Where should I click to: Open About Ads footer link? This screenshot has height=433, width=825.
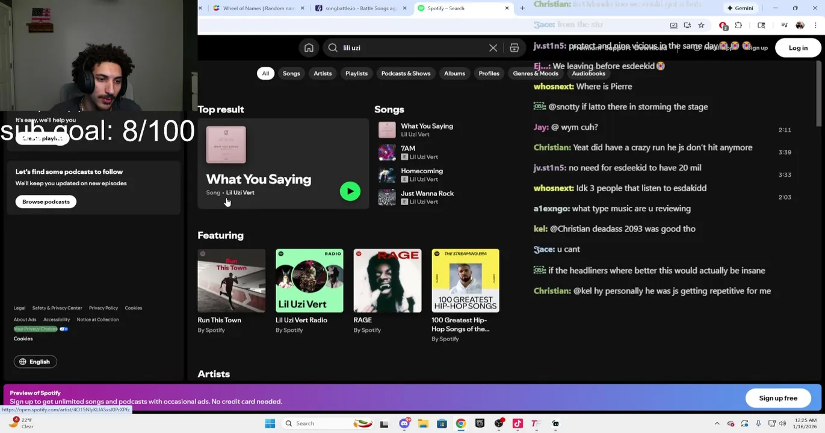(25, 320)
